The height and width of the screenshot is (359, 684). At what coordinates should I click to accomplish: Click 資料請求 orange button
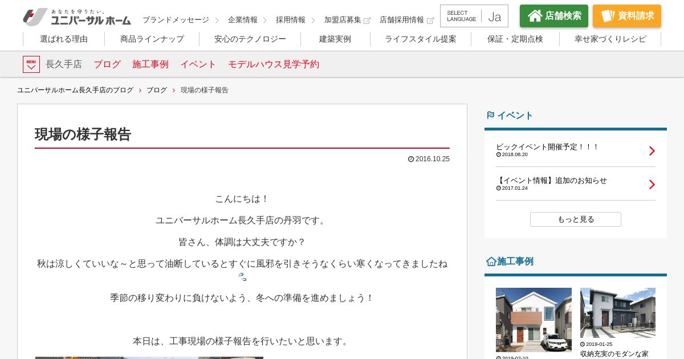[627, 16]
